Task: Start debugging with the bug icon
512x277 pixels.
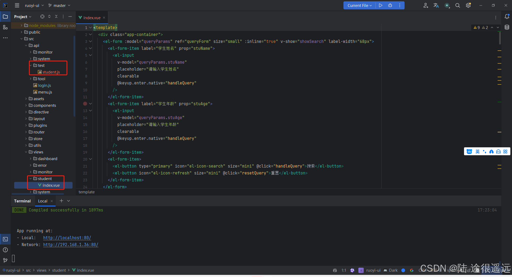Action: [390, 5]
